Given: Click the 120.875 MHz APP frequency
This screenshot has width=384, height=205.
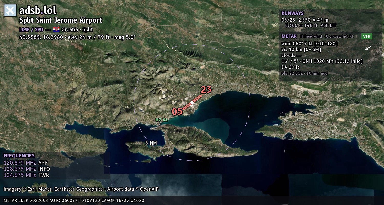Looking at the screenshot, I should tap(25, 163).
